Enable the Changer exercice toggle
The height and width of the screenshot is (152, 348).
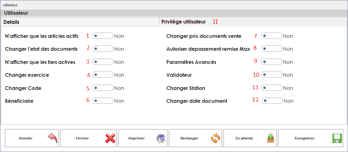[103, 75]
